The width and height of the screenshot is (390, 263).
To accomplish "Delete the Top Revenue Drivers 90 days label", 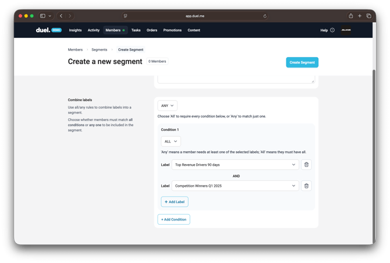I will coord(306,165).
